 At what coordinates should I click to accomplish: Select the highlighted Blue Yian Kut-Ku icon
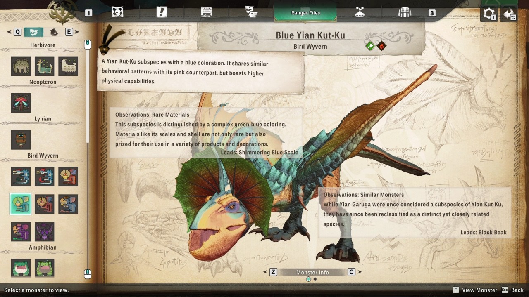(x=21, y=204)
